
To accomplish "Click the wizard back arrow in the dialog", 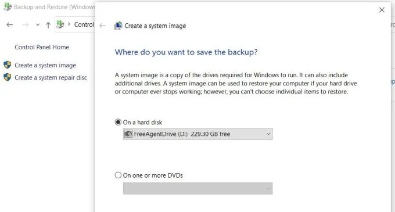I will pos(102,26).
